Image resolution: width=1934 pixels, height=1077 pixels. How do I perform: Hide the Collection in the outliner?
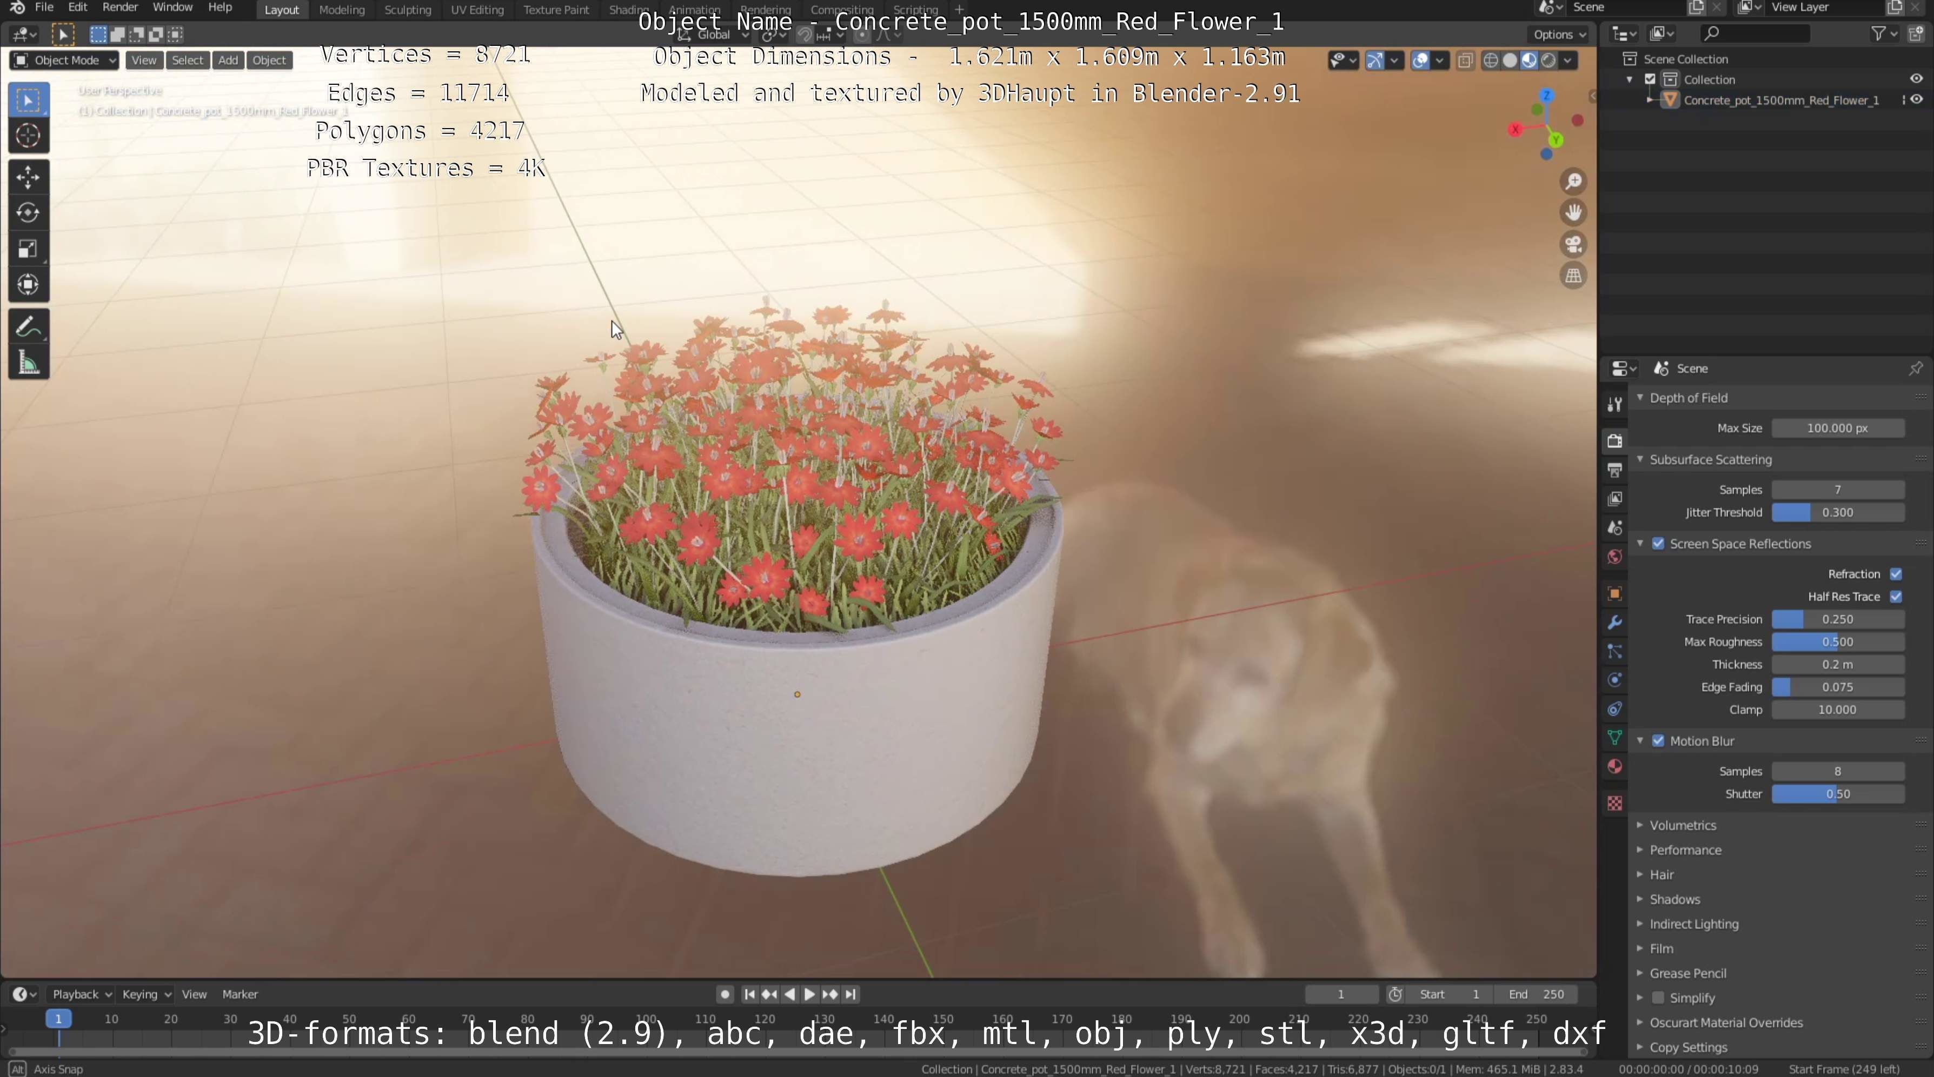(1916, 79)
